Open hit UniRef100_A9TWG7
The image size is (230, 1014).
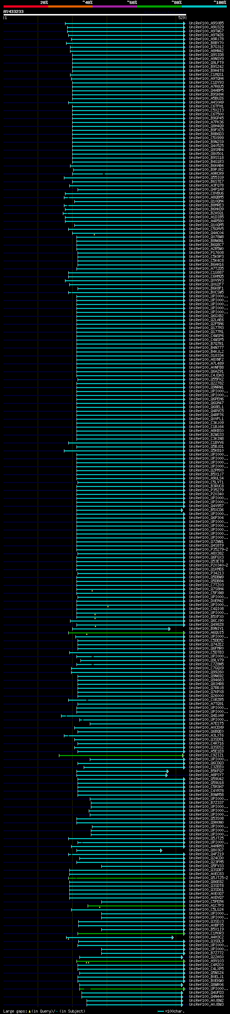pos(206,31)
